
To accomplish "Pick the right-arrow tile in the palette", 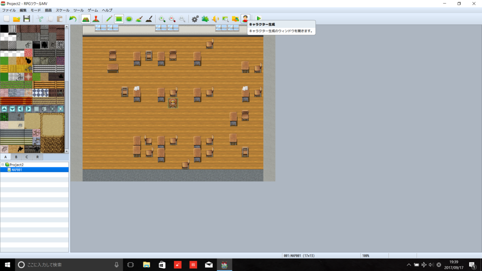I will point(28,109).
